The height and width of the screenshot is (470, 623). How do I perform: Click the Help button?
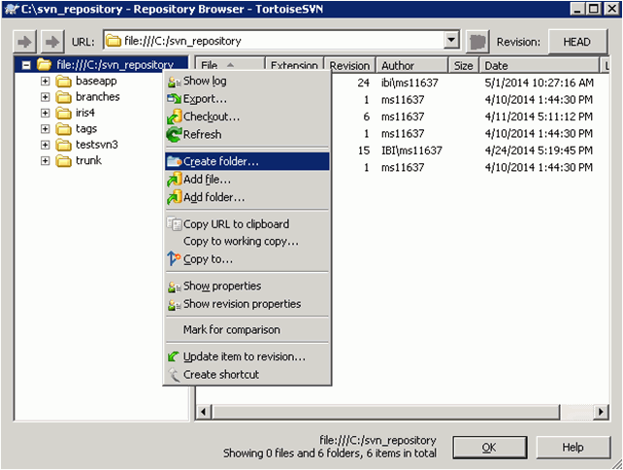(573, 448)
